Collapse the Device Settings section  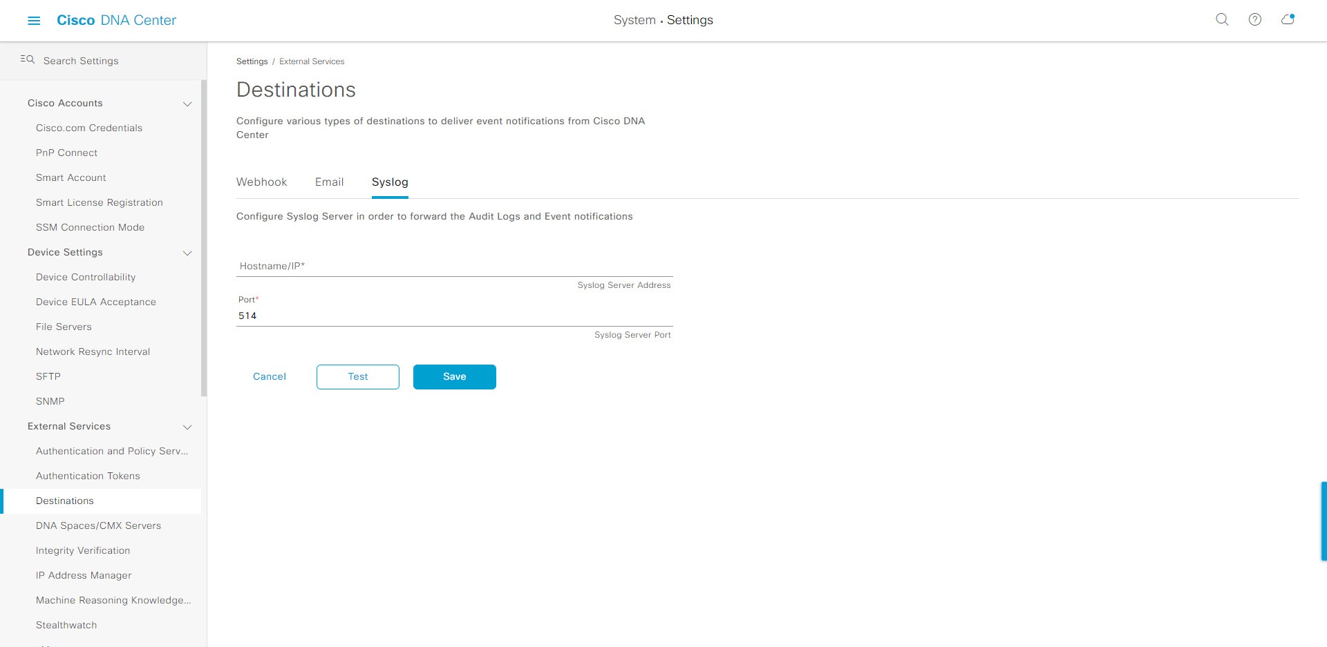click(x=187, y=253)
